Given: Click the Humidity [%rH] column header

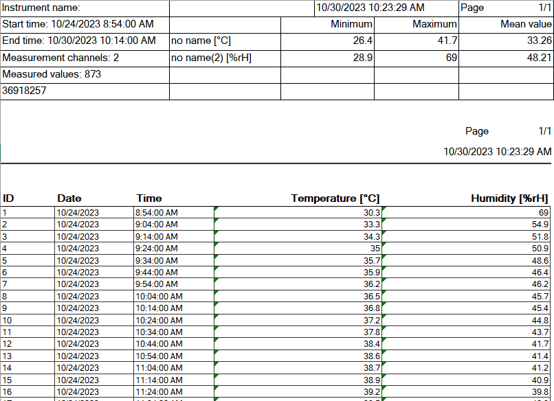Looking at the screenshot, I should [x=509, y=198].
